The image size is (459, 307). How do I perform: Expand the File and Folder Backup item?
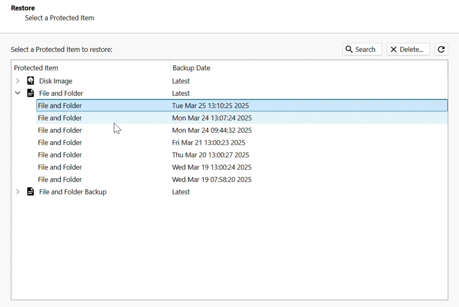tap(18, 192)
